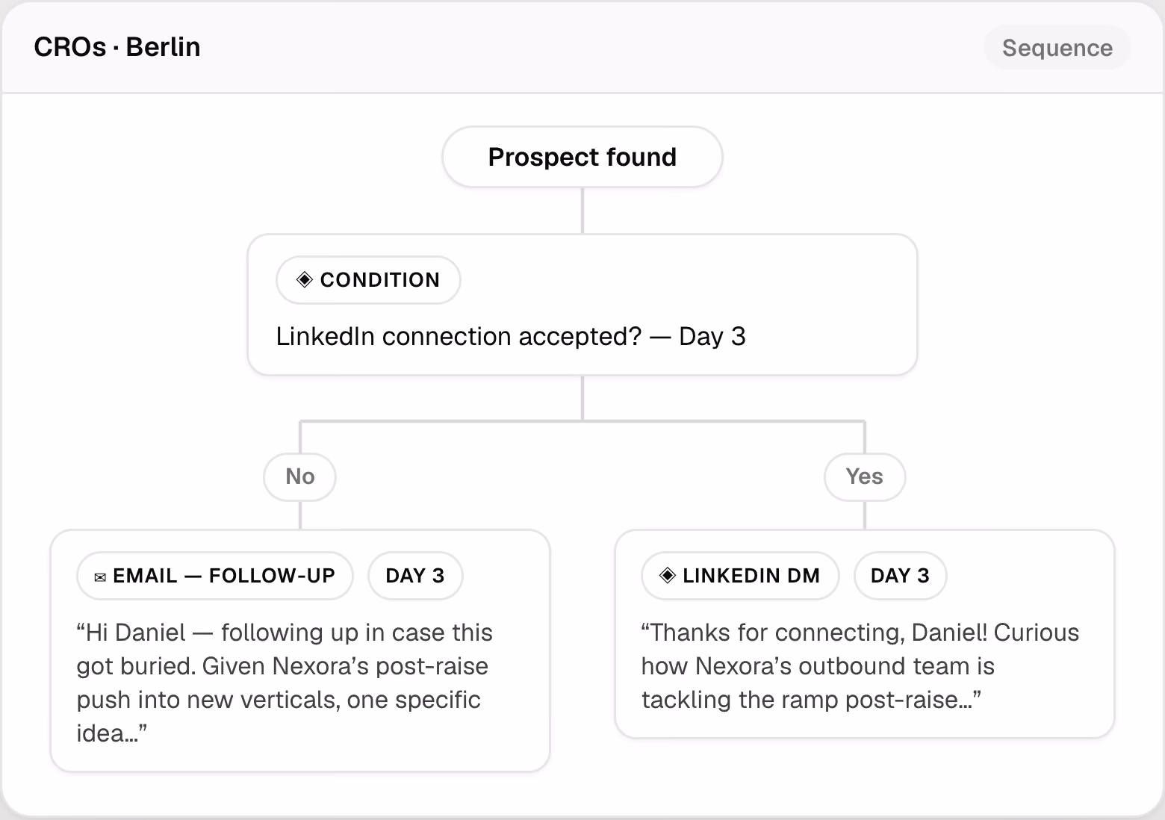Click the envelope icon in the Email follow-up badge
Viewport: 1165px width, 820px height.
point(100,577)
